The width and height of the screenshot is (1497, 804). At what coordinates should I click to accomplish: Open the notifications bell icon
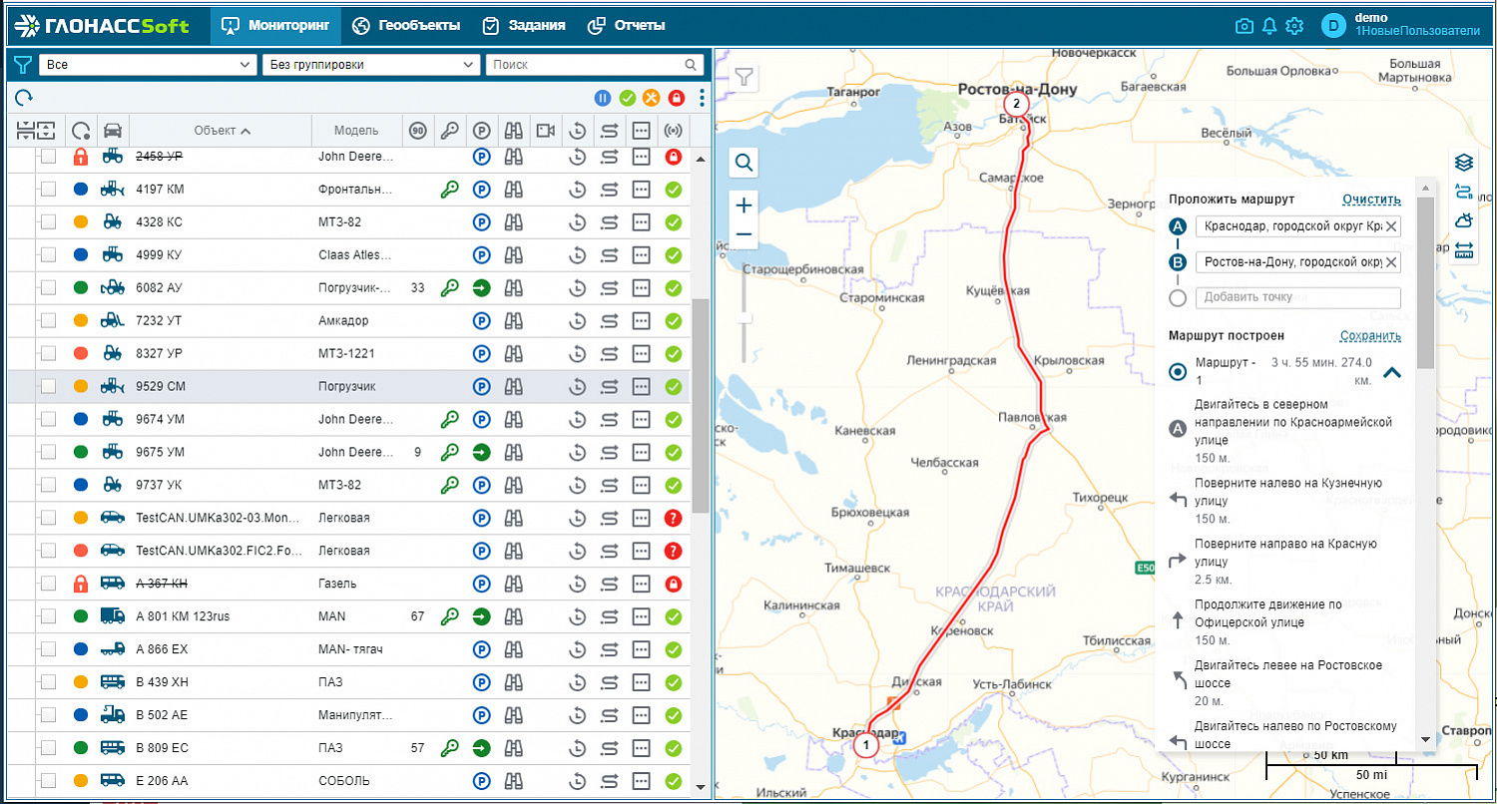coord(1269,26)
